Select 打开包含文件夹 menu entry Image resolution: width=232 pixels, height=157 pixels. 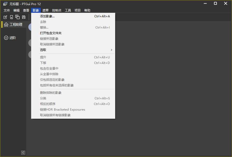coord(51,33)
